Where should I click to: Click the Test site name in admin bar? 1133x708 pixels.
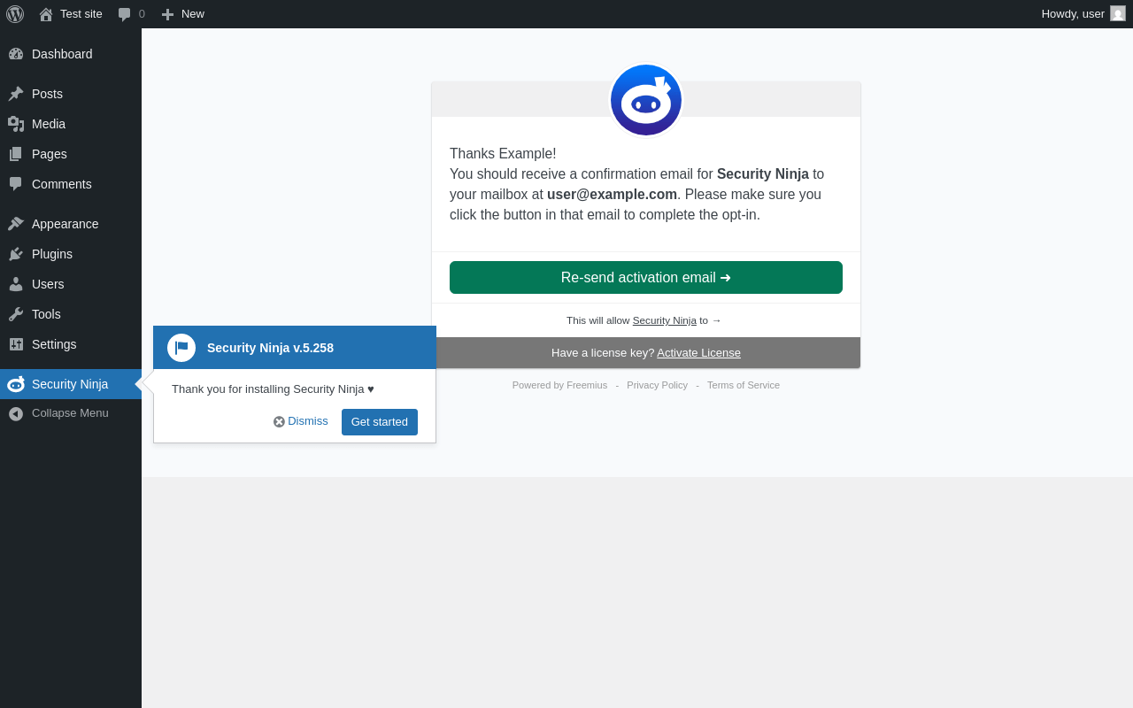[81, 14]
